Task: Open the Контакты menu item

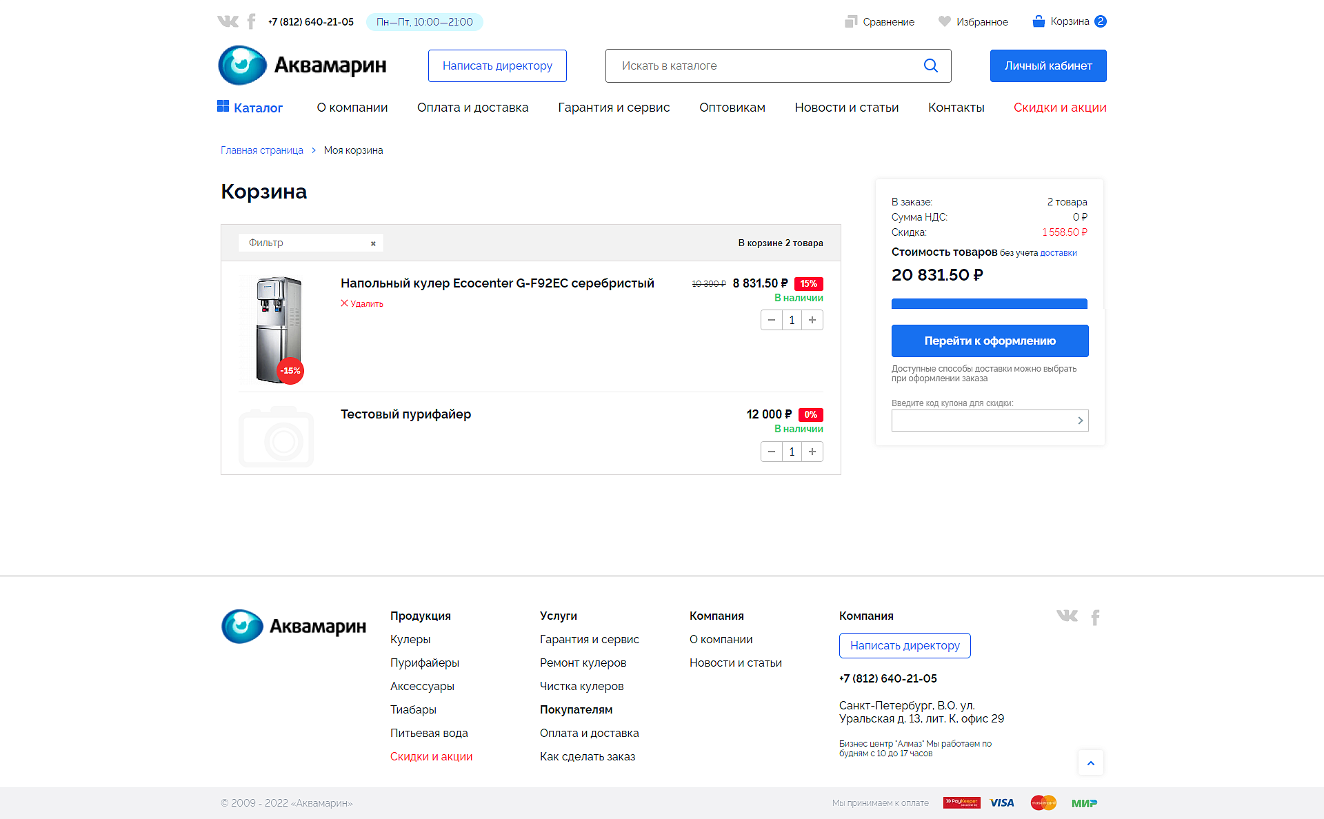Action: click(x=956, y=108)
